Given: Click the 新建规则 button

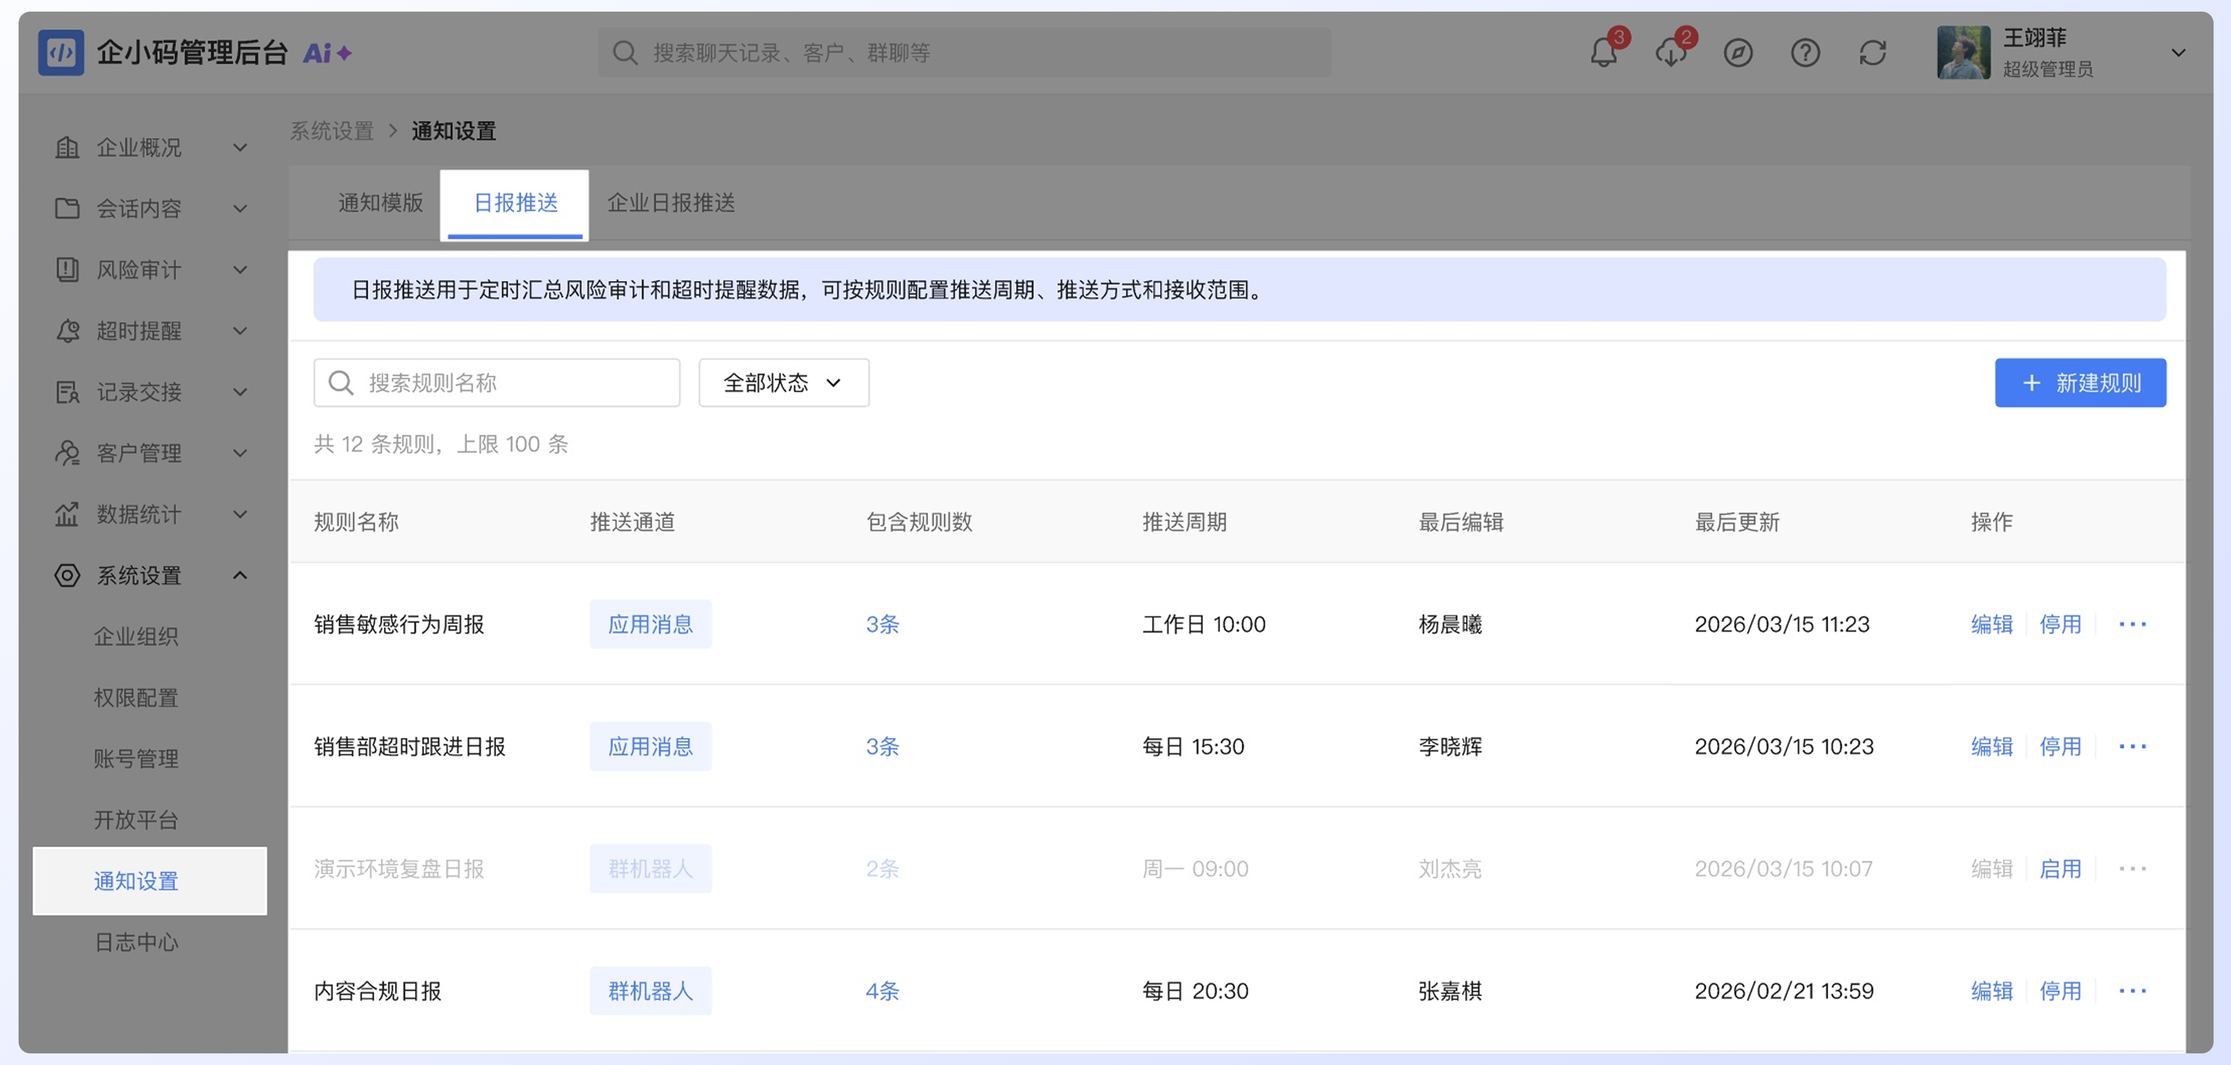Looking at the screenshot, I should coord(2079,383).
